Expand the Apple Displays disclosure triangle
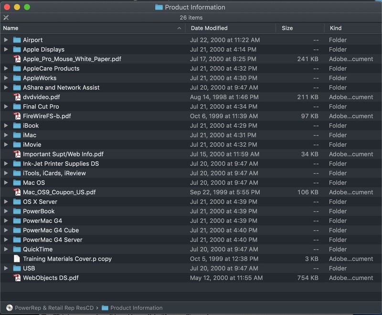382x315 pixels. (x=6, y=49)
